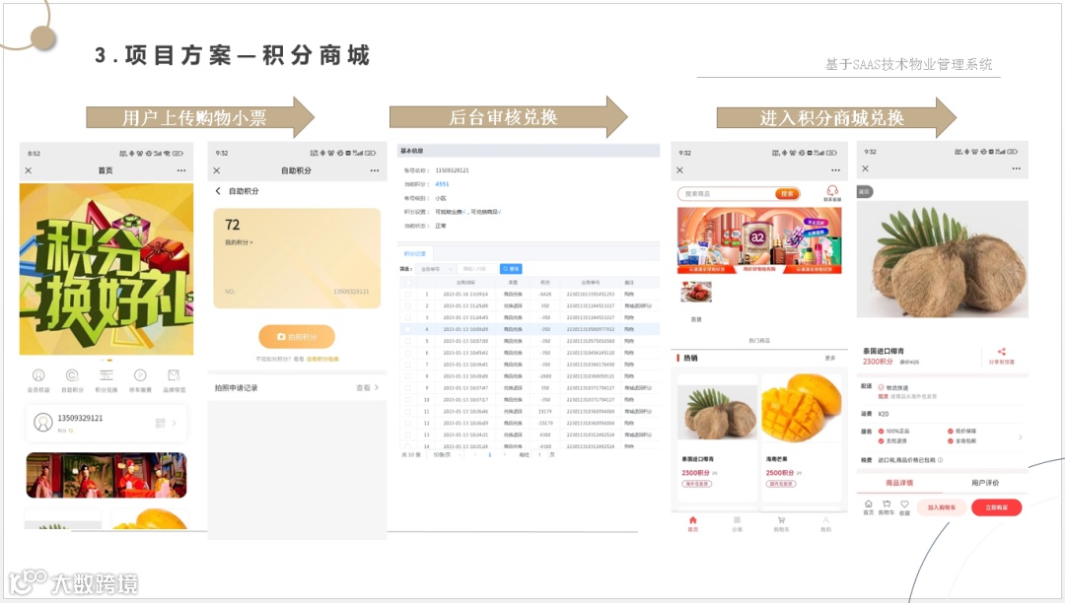Select the 积分记录 tab in backend
Image resolution: width=1065 pixels, height=603 pixels.
[x=415, y=253]
